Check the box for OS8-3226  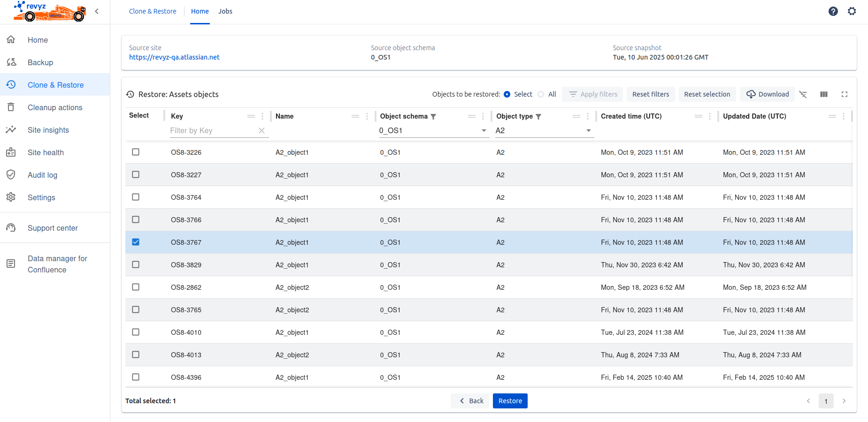[136, 152]
